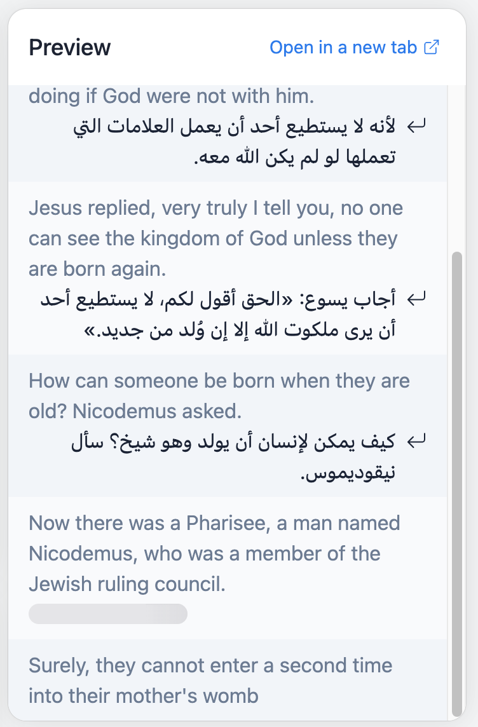
Task: Select the "Jesus replied, very truly" source text
Action: coord(215,238)
